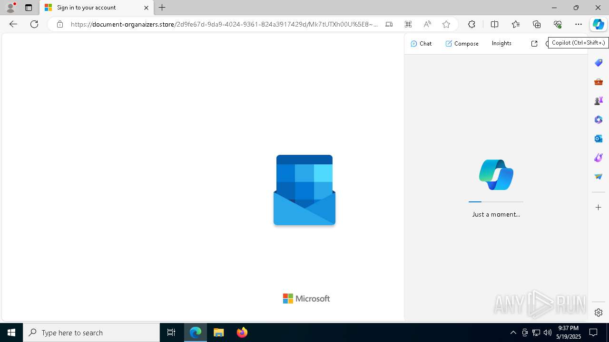Open the app available icon in address bar
This screenshot has height=342, width=609.
tap(389, 24)
